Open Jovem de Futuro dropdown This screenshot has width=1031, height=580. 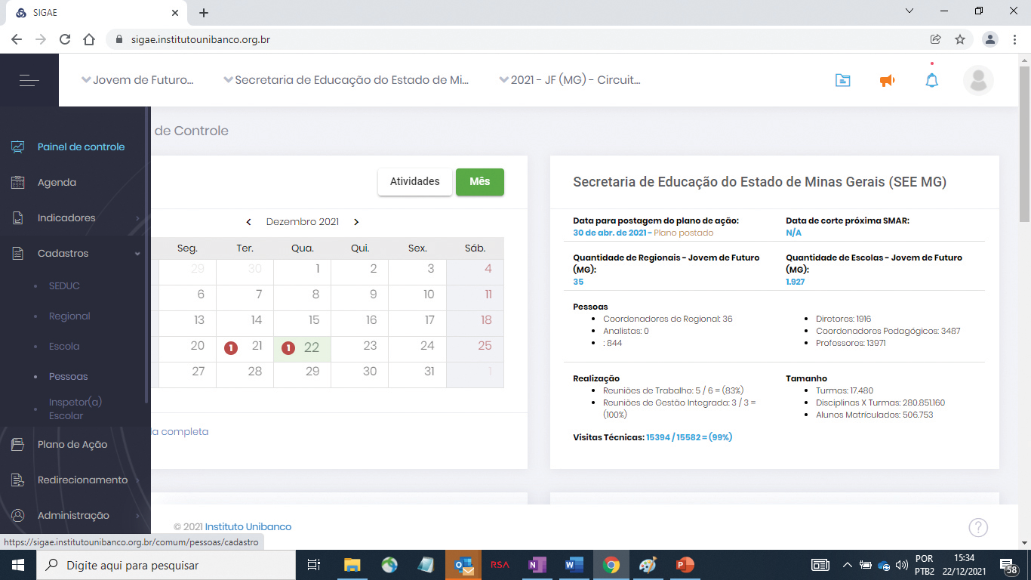137,80
